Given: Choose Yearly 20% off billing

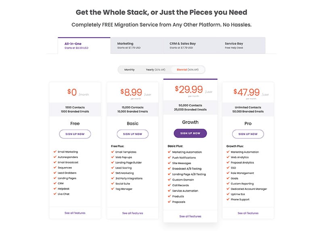Looking at the screenshot, I should coord(155,70).
